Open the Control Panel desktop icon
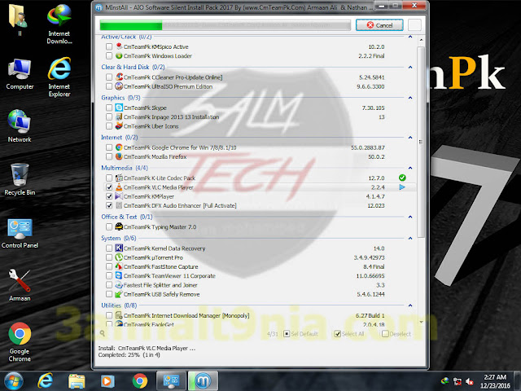This screenshot has width=521, height=391. pyautogui.click(x=20, y=234)
